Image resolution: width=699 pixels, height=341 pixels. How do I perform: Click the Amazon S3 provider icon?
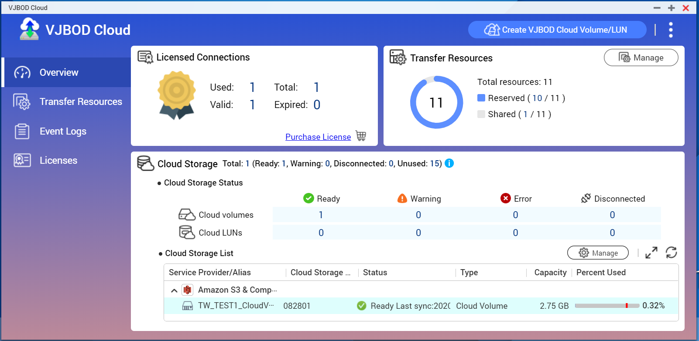click(x=188, y=290)
